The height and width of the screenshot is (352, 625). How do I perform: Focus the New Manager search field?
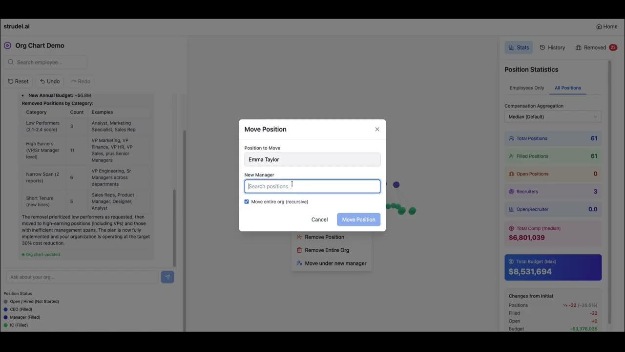[312, 186]
